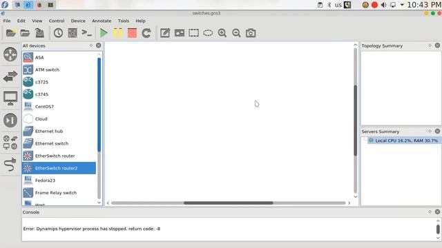This screenshot has height=248, width=442.
Task: Select the insert picture tool
Action: (180, 33)
